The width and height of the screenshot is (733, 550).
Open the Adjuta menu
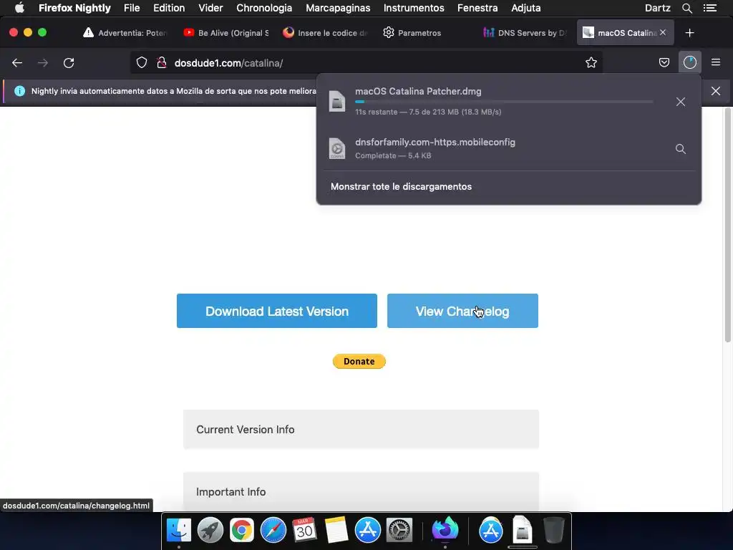point(526,8)
